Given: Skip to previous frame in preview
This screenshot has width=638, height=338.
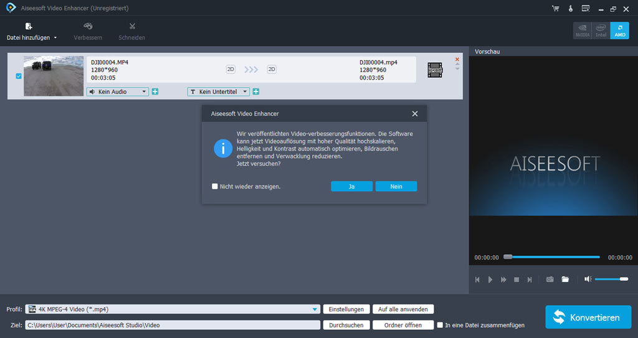Looking at the screenshot, I should pyautogui.click(x=478, y=279).
